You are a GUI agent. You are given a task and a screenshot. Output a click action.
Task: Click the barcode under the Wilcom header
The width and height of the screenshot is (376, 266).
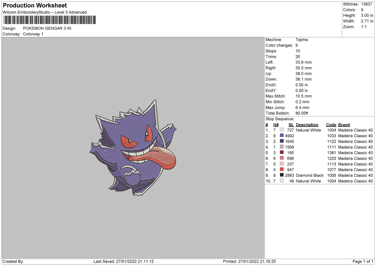[49, 20]
